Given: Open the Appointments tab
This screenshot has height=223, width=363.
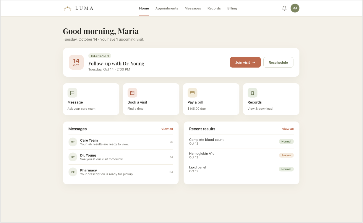Looking at the screenshot, I should 167,8.
